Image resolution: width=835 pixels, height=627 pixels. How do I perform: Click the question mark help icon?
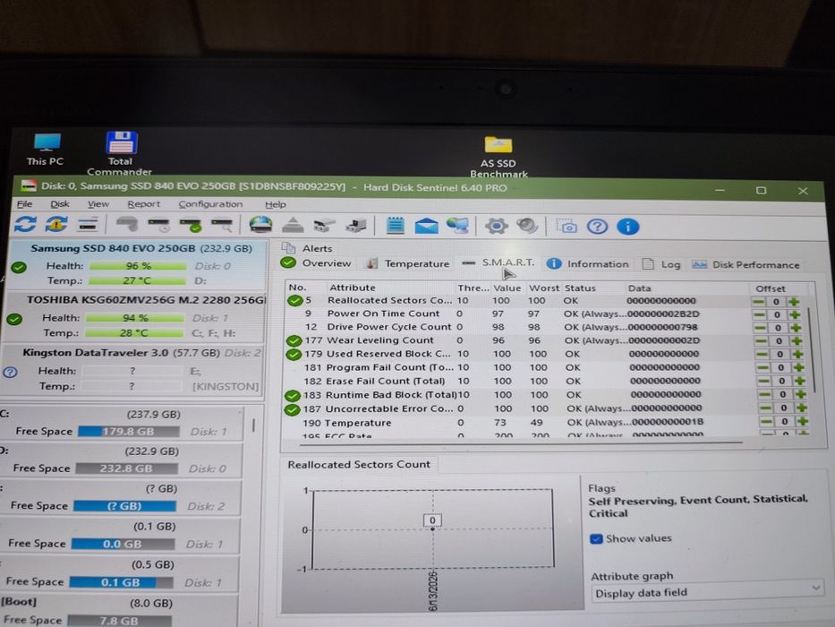pyautogui.click(x=597, y=227)
